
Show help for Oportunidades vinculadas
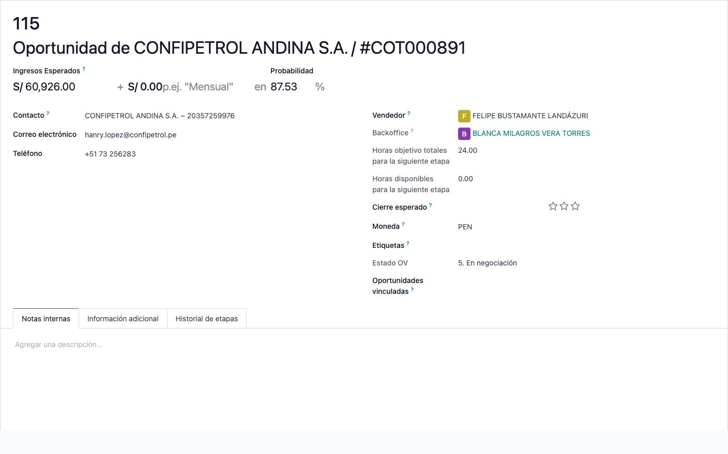pyautogui.click(x=412, y=289)
